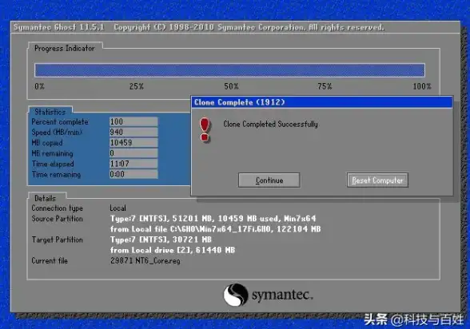This screenshot has width=470, height=329.
Task: Click the Copyright Symantec Corporation text
Action: point(249,27)
